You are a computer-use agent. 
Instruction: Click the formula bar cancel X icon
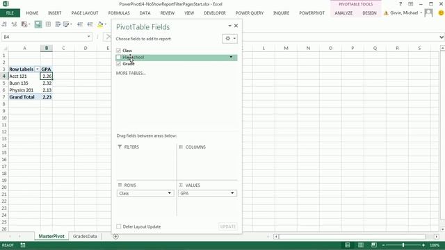pos(108,37)
